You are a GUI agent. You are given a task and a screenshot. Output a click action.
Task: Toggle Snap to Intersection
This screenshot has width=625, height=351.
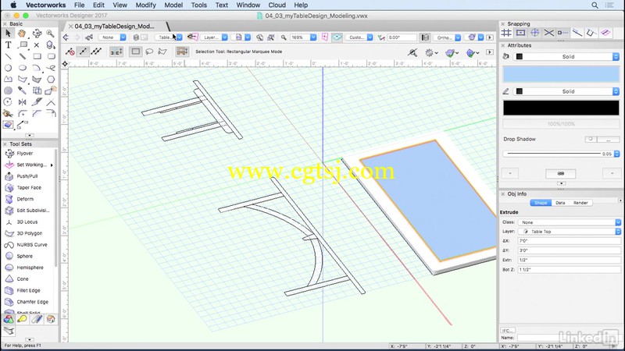[549, 33]
